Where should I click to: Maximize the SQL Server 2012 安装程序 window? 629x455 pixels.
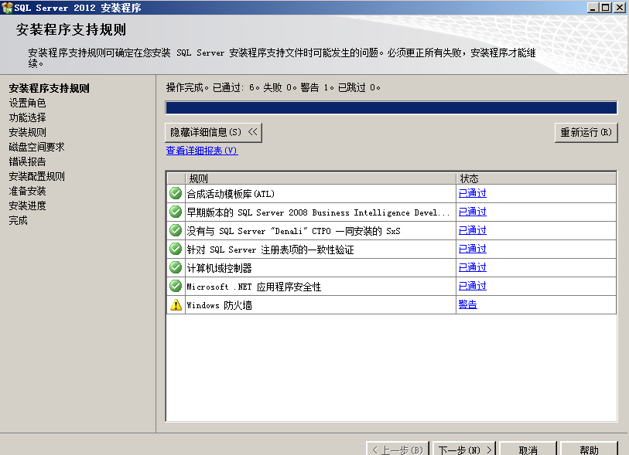605,7
